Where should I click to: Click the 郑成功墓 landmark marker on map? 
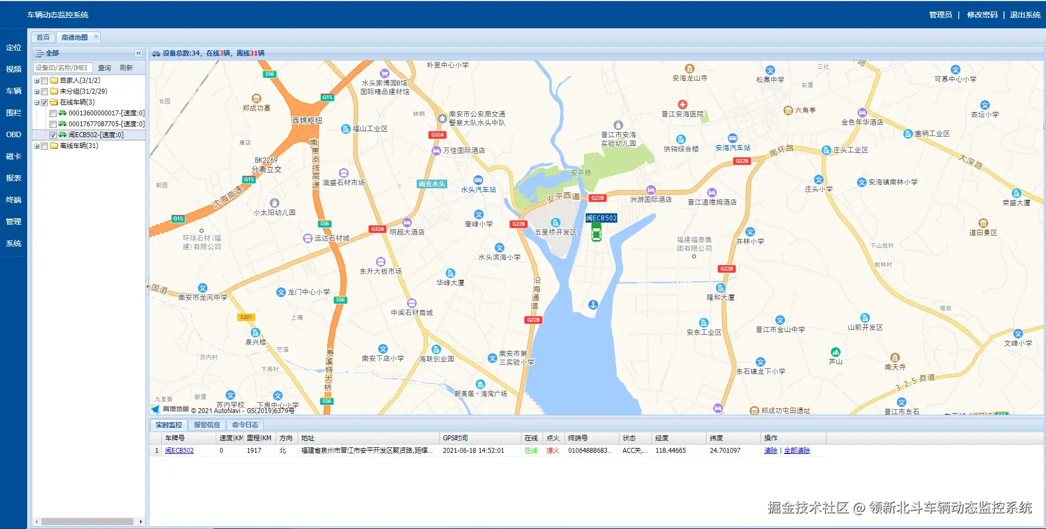tap(257, 99)
